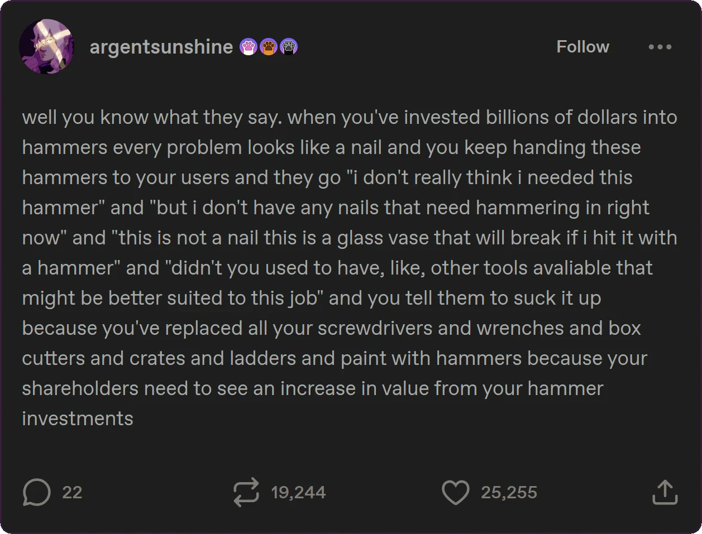Image resolution: width=702 pixels, height=534 pixels.
Task: Click the share upload icon
Action: click(665, 492)
